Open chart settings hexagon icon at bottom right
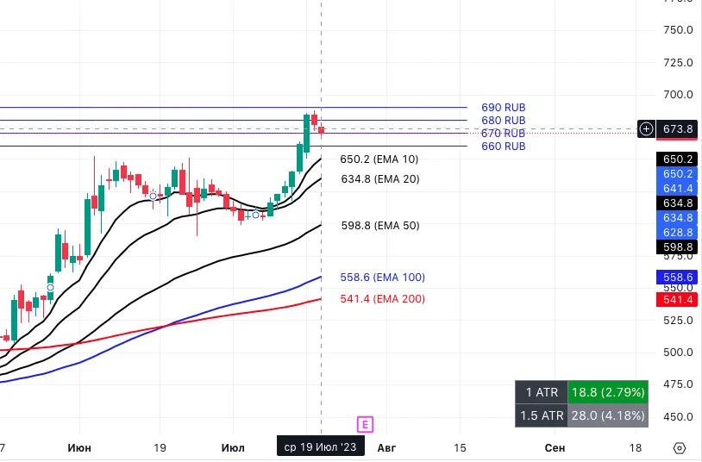This screenshot has width=702, height=462. (680, 448)
